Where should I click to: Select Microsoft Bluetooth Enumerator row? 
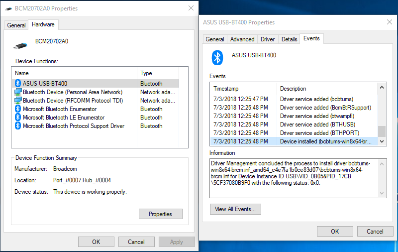[x=96, y=109]
